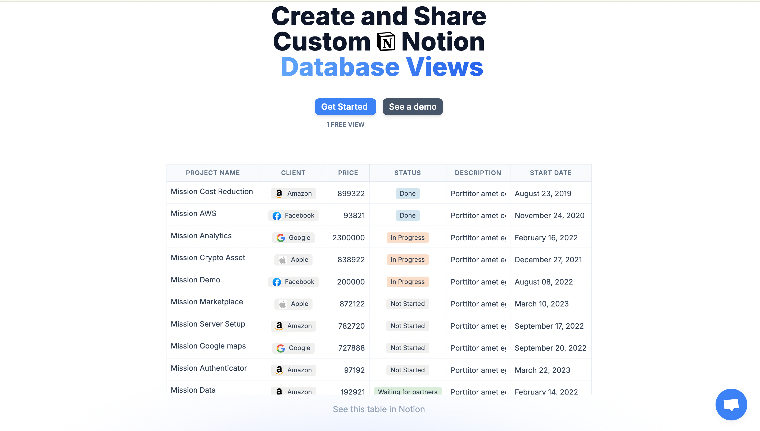The height and width of the screenshot is (431, 760).
Task: Click the Amazon icon in Mission Server Setup row
Action: [279, 326]
